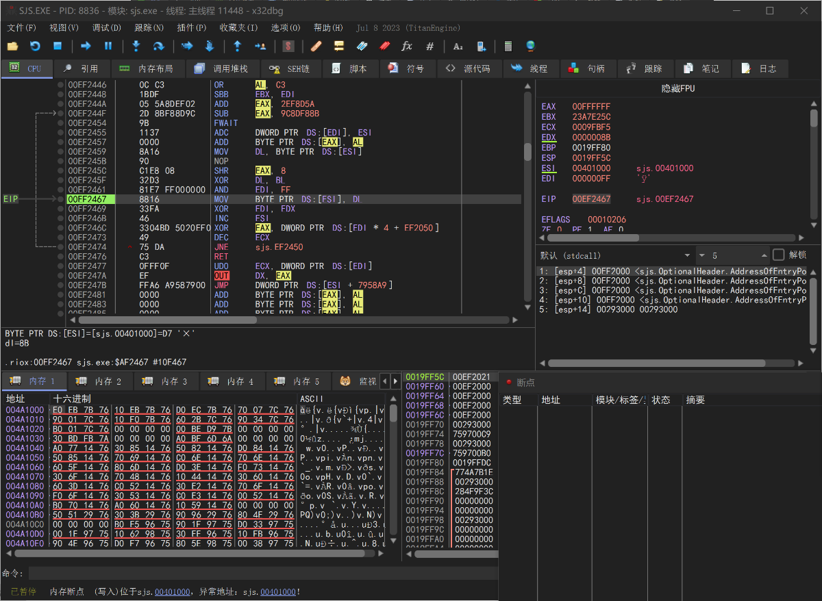Click the EAX register value 00FFFFFF
Screen dimensions: 822x601
point(591,107)
